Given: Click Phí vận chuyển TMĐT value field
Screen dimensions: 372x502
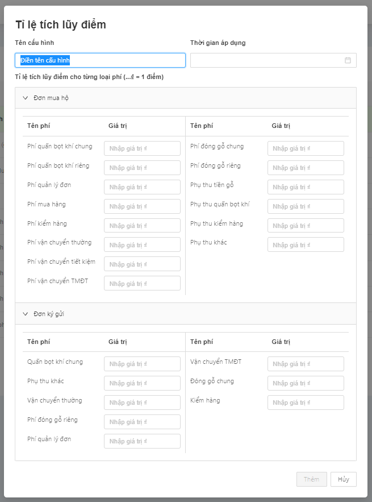Looking at the screenshot, I should (x=142, y=284).
